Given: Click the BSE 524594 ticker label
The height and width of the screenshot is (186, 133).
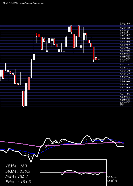Looking at the screenshot, I should [x=10, y=3].
